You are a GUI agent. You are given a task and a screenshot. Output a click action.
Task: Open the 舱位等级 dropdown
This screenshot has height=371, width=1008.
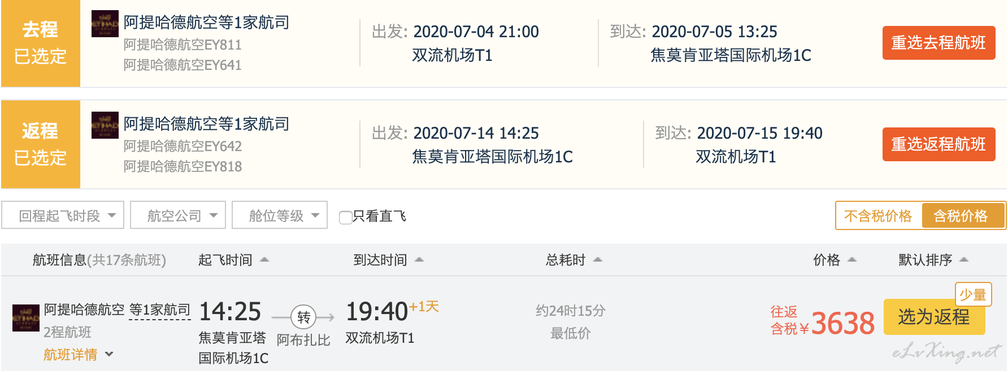pos(280,215)
